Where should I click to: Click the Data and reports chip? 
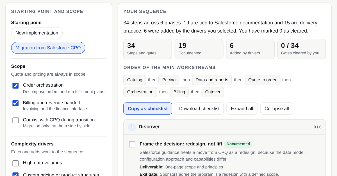tap(212, 80)
